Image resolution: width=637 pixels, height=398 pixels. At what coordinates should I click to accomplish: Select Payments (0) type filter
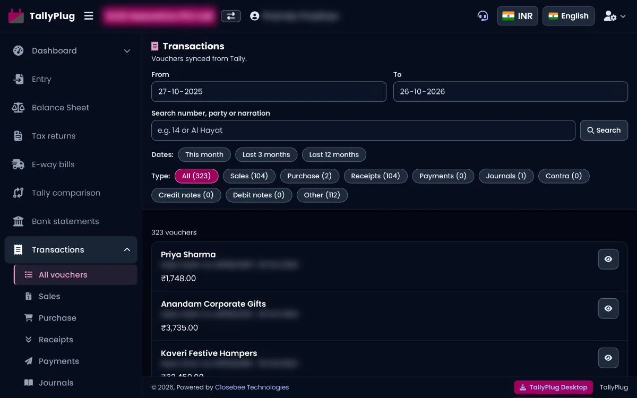(443, 176)
